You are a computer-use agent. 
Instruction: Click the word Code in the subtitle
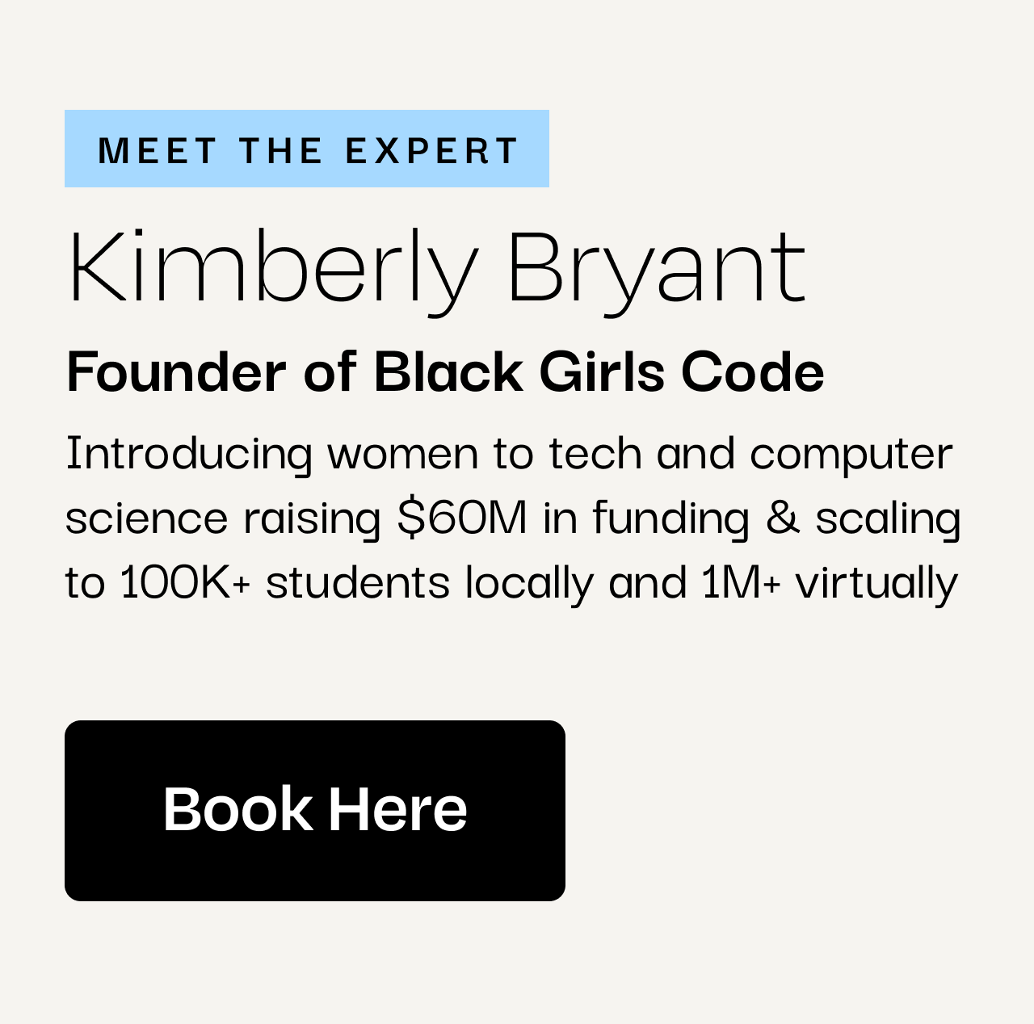coord(752,371)
